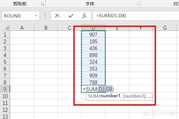Select column B header
This screenshot has height=119, width=179.
46,28
